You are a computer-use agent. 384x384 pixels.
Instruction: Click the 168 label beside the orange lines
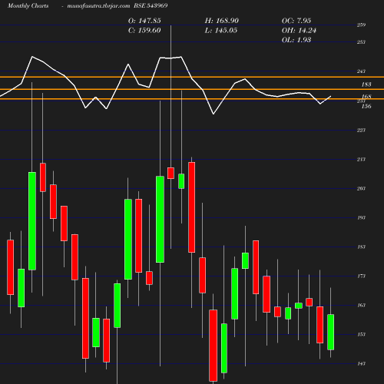point(366,97)
